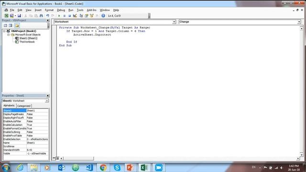306x172 pixels.
Task: Close the Project - VBAProject panel
Action: point(48,20)
